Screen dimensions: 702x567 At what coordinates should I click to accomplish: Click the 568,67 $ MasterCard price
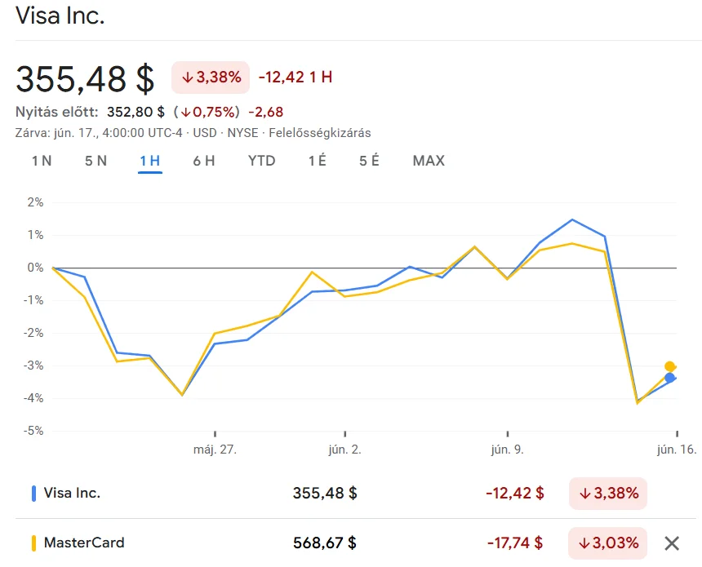tap(325, 543)
